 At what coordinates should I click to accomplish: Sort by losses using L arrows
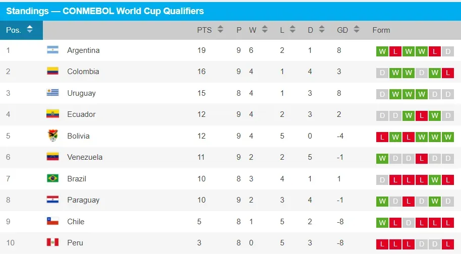tap(292, 29)
